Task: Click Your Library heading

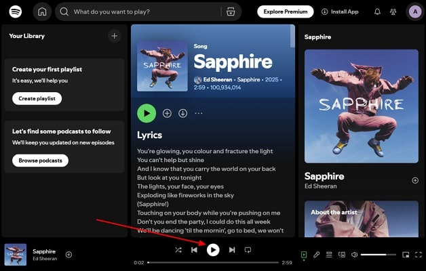Action: [x=27, y=36]
